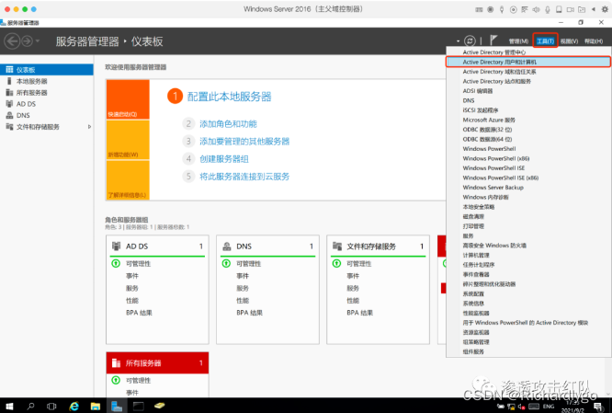Click 可管理性 in the AD DS tile
Screen dimensions: 612x413
tap(138, 264)
